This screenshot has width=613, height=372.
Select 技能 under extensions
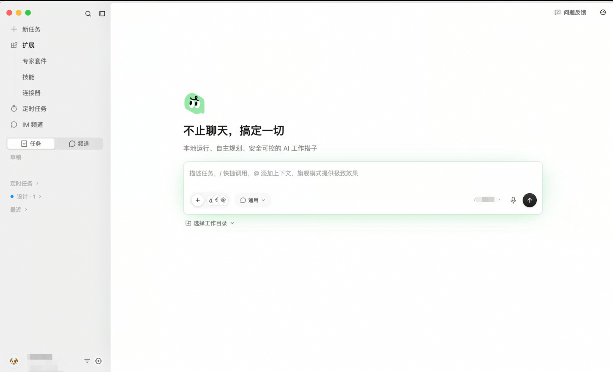pyautogui.click(x=28, y=77)
